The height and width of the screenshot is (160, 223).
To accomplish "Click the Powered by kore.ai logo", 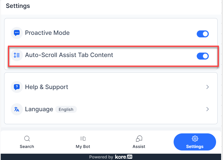I will click(124, 157).
